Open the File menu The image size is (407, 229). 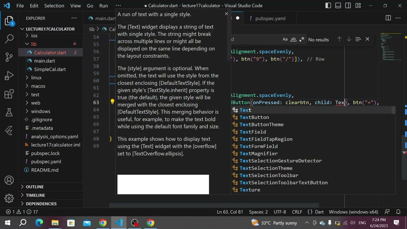20,6
